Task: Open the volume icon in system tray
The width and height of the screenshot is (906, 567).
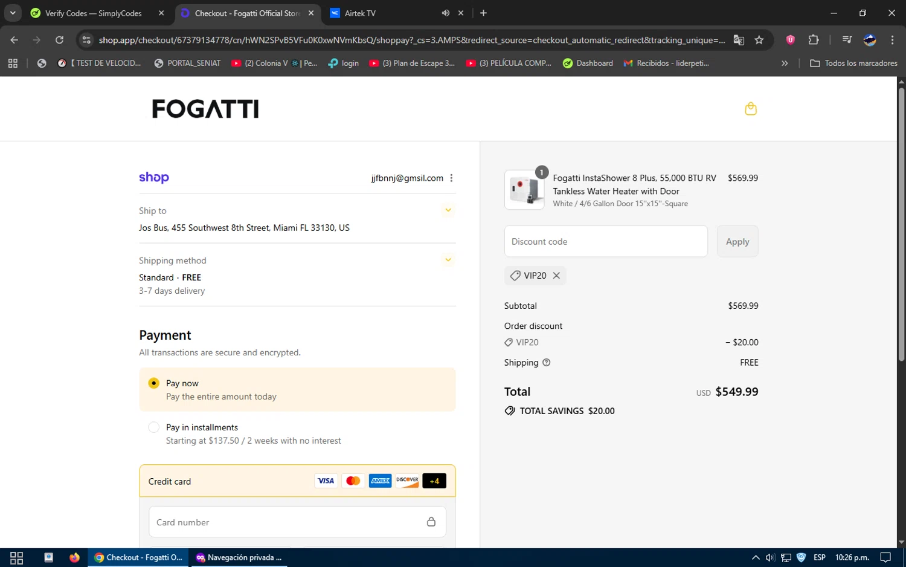Action: (x=771, y=557)
